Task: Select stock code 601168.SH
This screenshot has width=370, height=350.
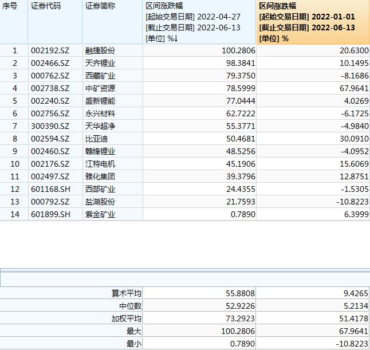Action: click(50, 189)
